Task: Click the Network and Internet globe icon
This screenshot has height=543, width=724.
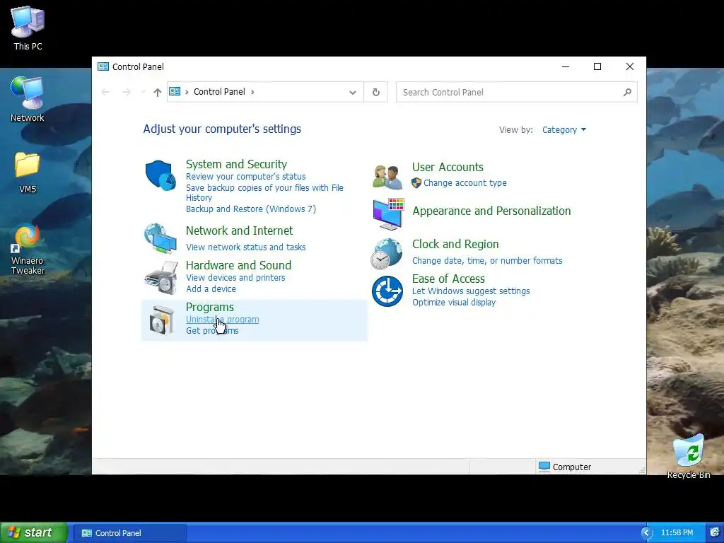Action: coord(160,238)
